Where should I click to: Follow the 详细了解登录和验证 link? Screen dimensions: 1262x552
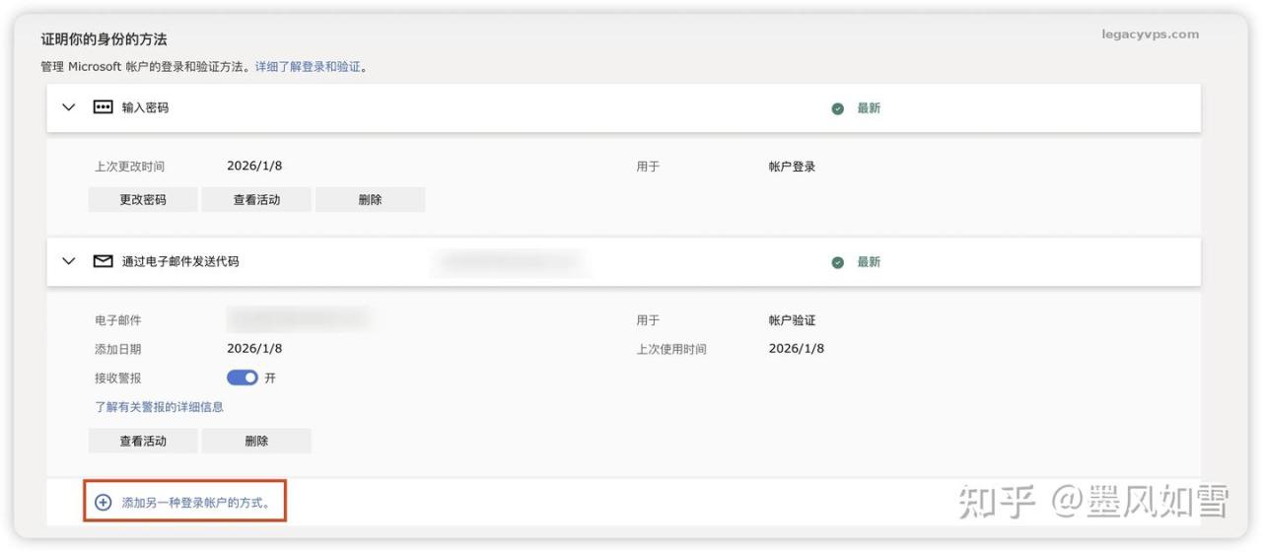(x=308, y=67)
